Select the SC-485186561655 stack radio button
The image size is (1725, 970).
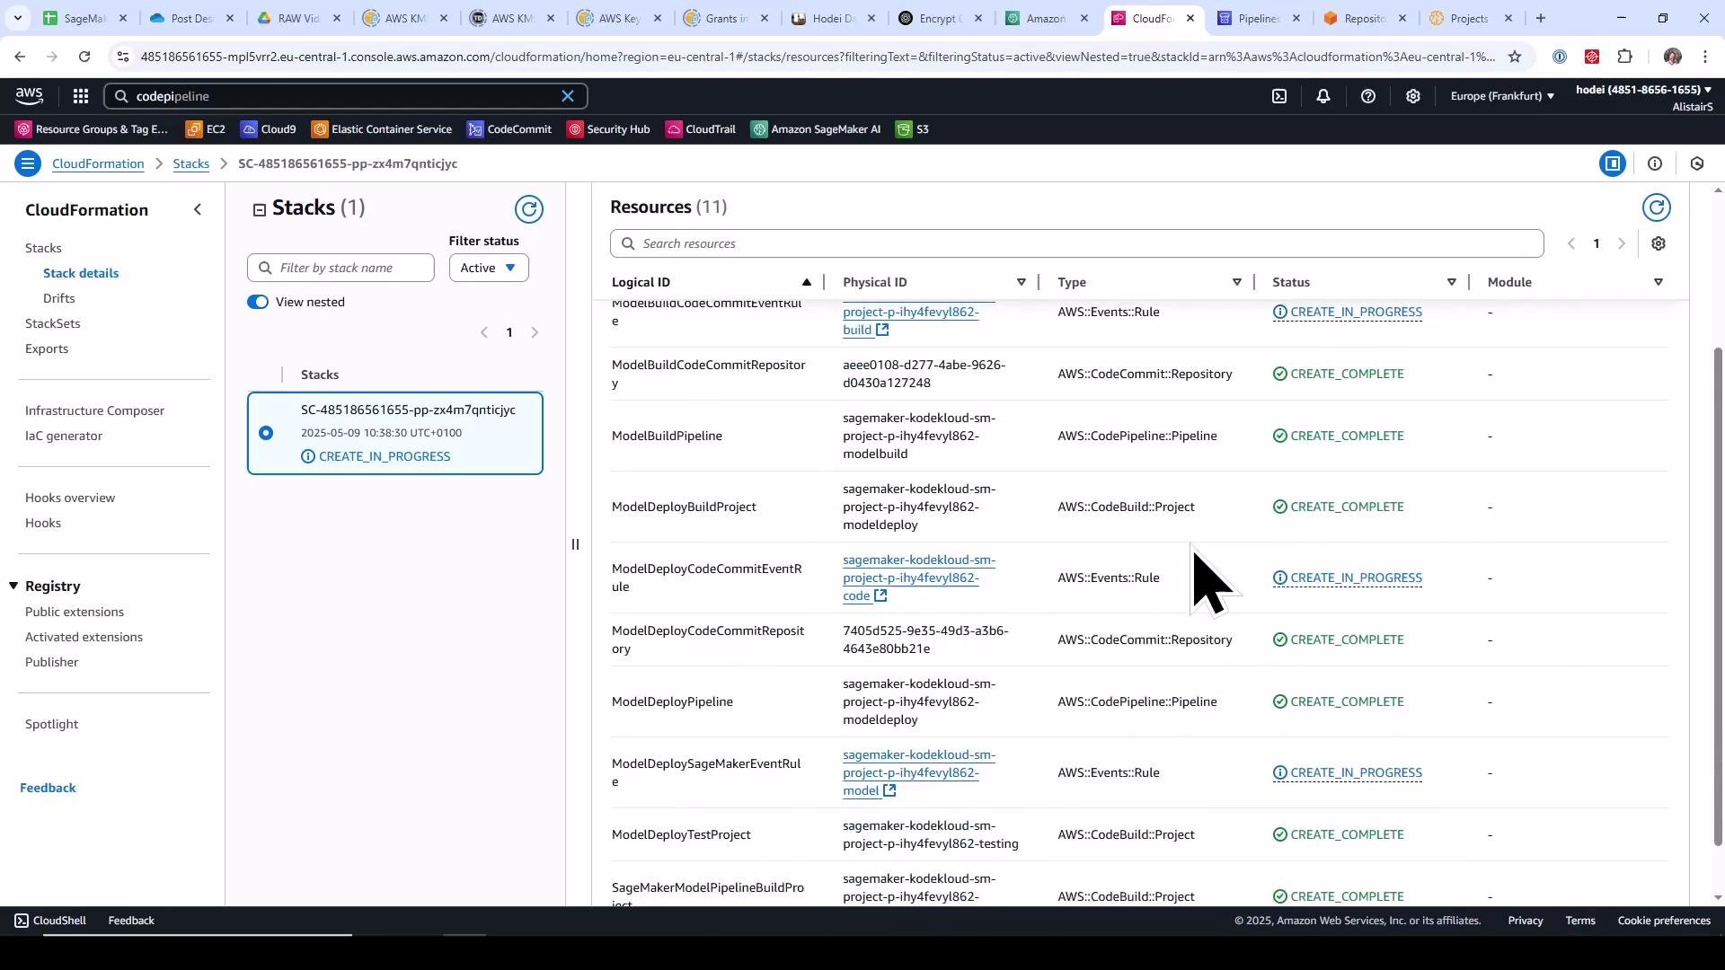tap(266, 433)
